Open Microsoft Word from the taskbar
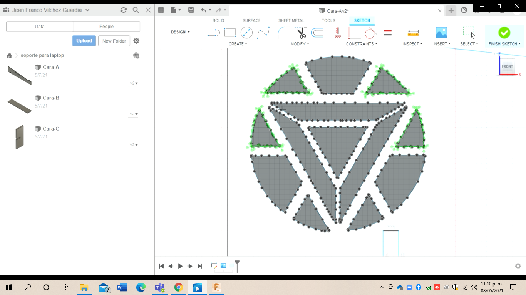Image resolution: width=526 pixels, height=295 pixels. tap(122, 287)
